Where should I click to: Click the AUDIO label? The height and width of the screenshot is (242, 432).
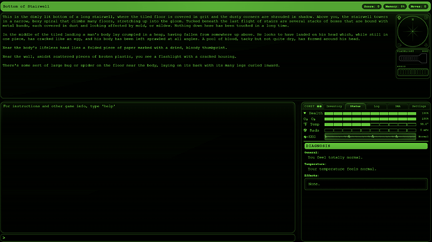pos(401,66)
